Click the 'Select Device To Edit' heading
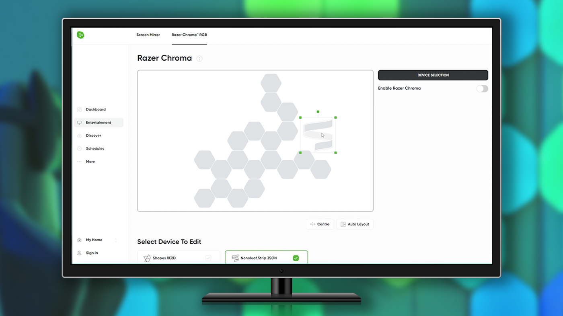Image resolution: width=563 pixels, height=316 pixels. 169,242
